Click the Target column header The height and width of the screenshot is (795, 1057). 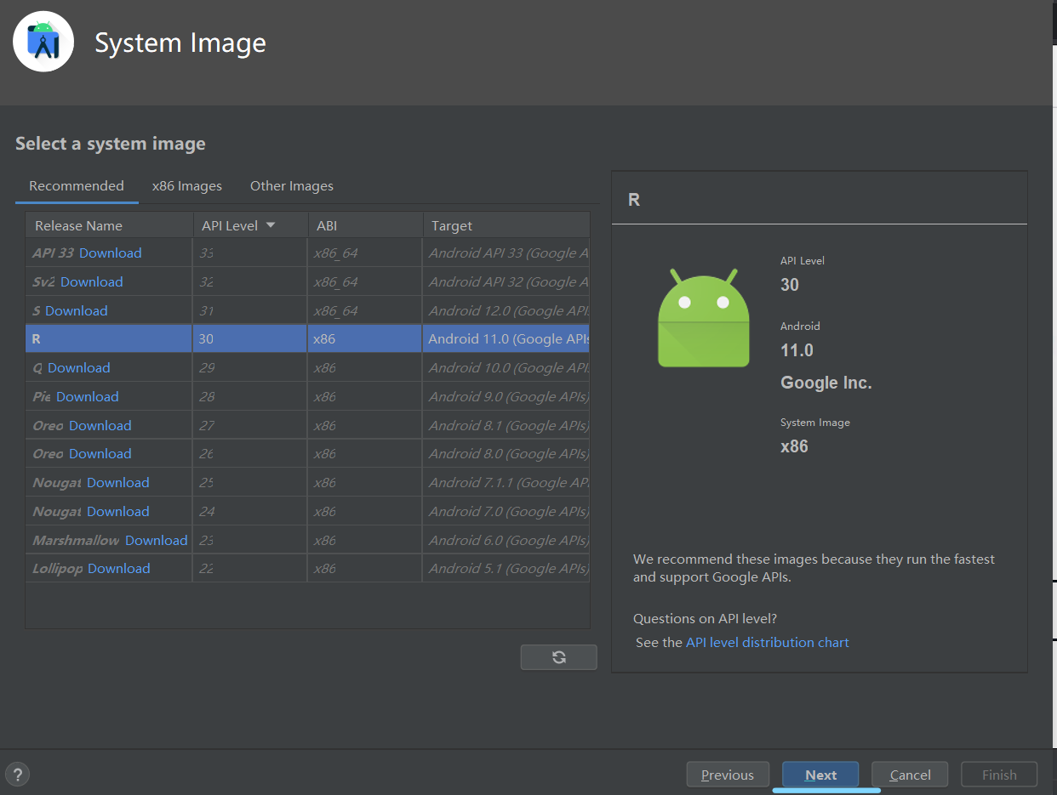click(506, 225)
